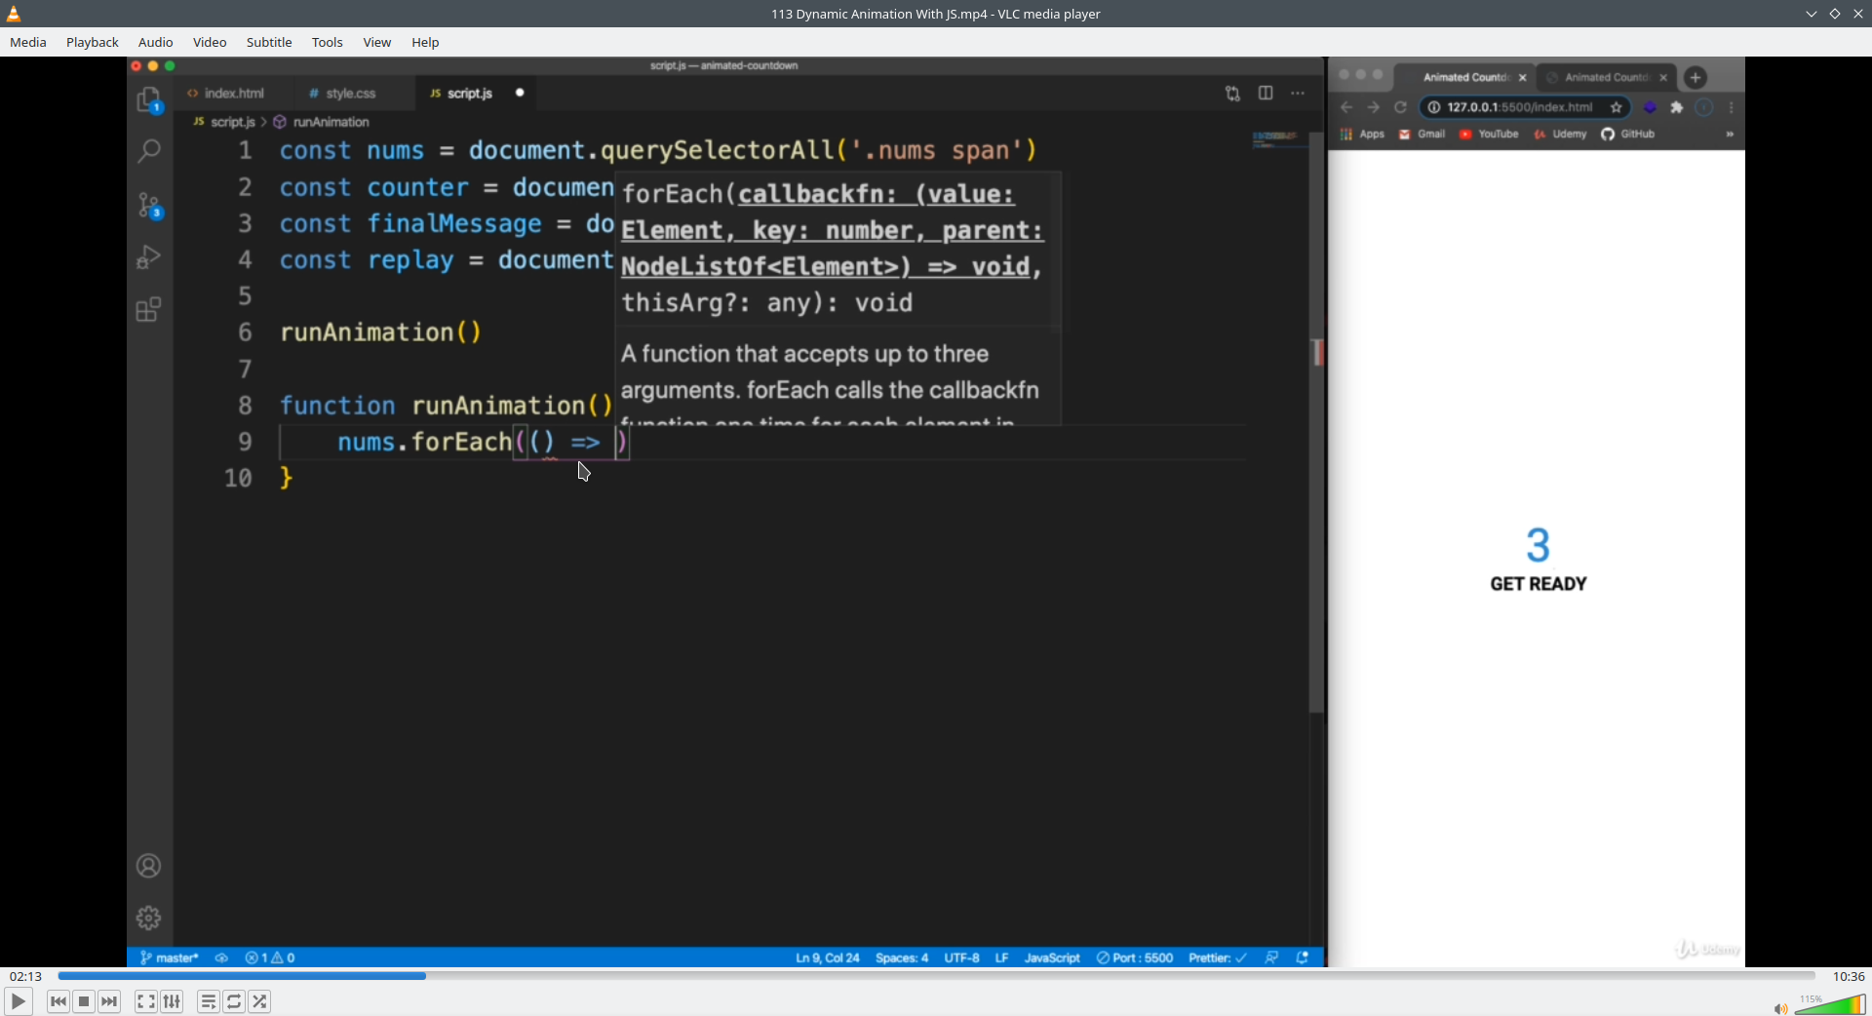Screen dimensions: 1872x1016
Task: Click runAnimation in the breadcrumb
Action: (331, 122)
